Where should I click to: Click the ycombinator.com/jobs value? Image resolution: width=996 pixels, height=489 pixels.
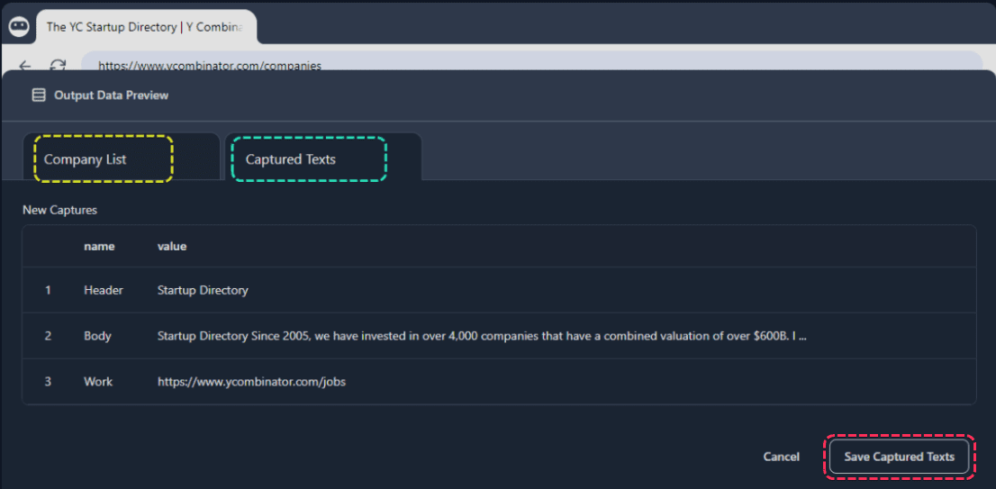(x=251, y=382)
